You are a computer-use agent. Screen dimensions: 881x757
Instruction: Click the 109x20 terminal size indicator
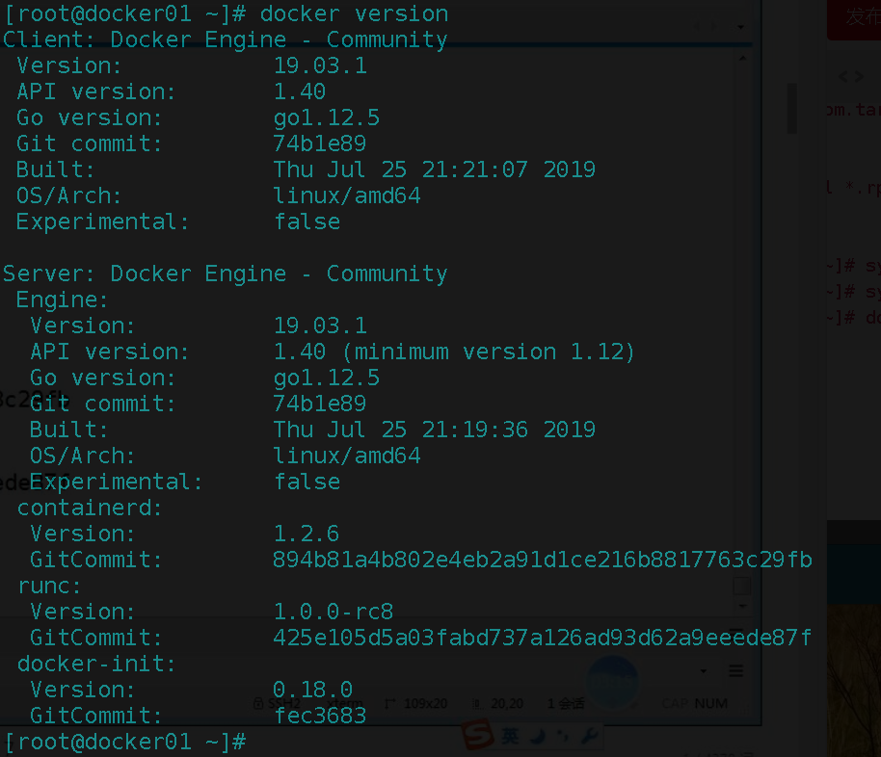pos(416,704)
